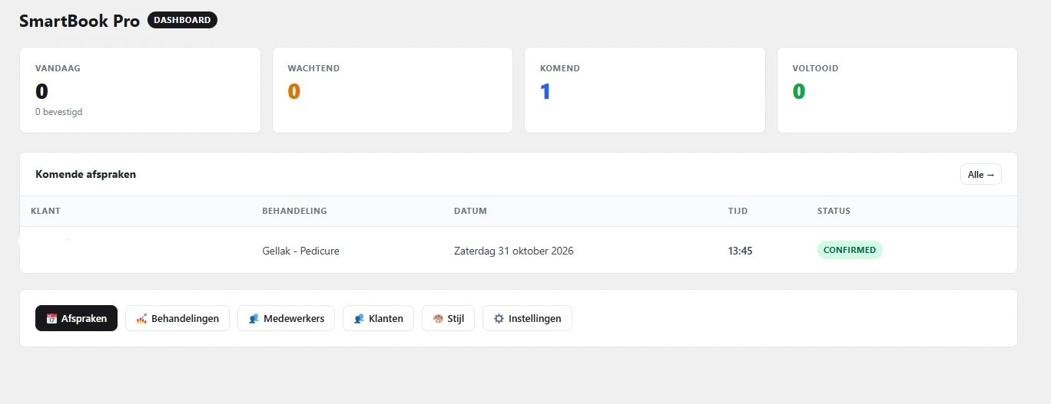Open the Instellingen settings tab

527,318
